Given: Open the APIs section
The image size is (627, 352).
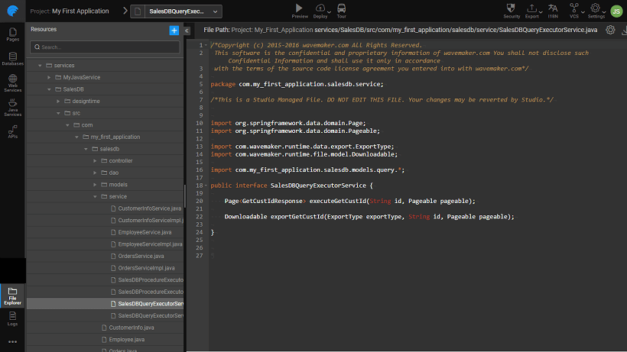Looking at the screenshot, I should point(12,132).
